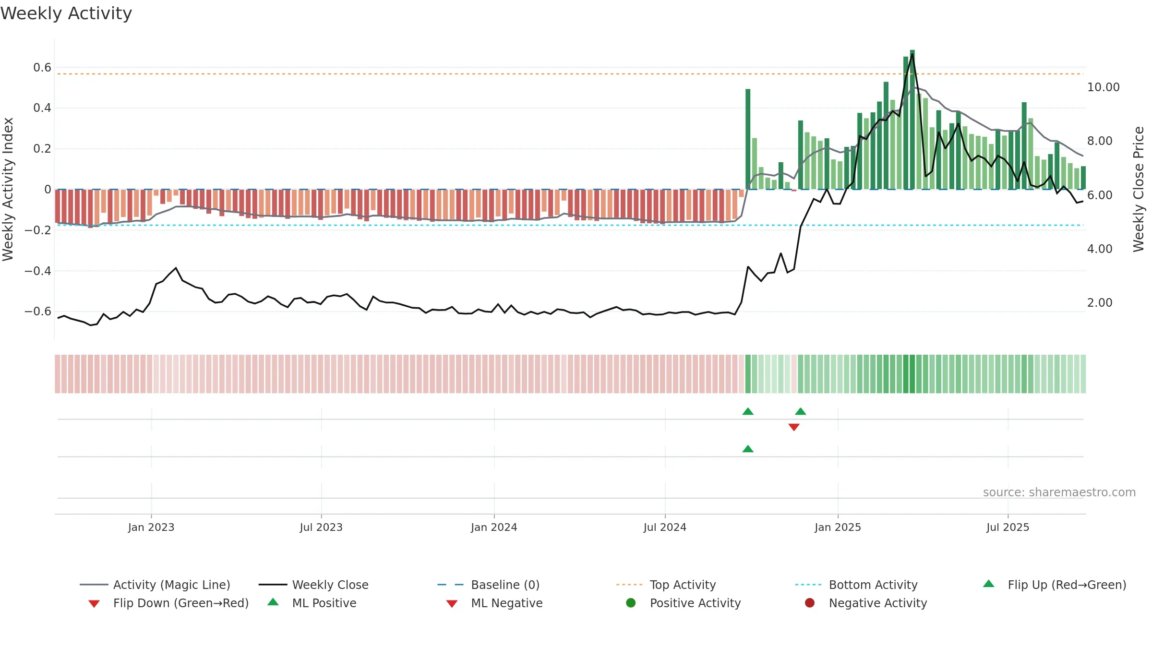Click the Jan 2025 x-axis label
1152x648 pixels.
(838, 528)
